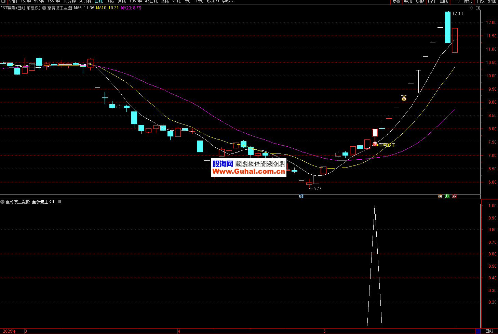The height and width of the screenshot is (334, 498).
Task: Toggle the side panel icon at top right
Action: pos(478,8)
